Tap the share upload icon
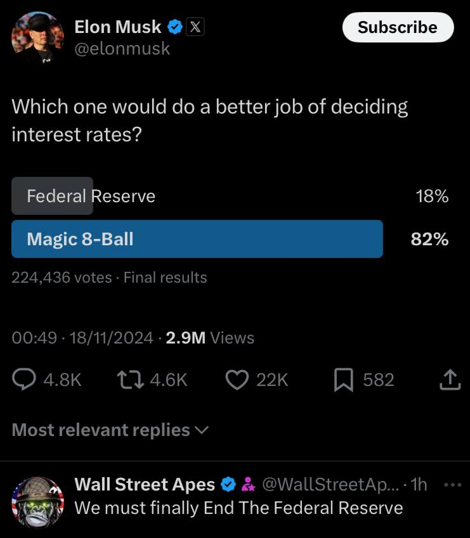This screenshot has height=538, width=470. [448, 380]
